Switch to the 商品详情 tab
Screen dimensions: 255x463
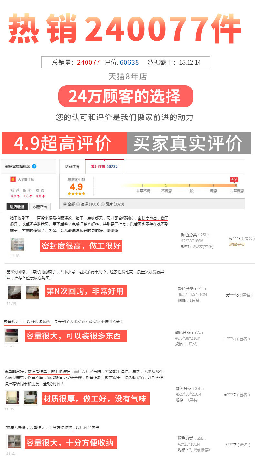tap(72, 167)
